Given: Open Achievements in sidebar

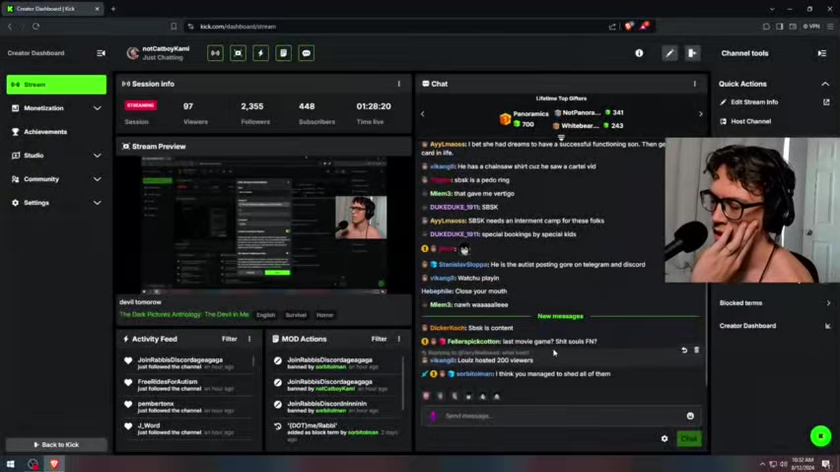Looking at the screenshot, I should click(x=56, y=132).
